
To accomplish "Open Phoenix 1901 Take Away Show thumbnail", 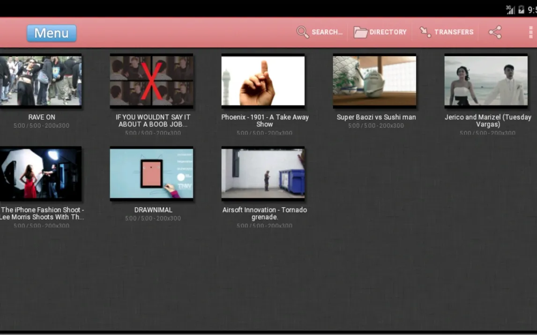I will pyautogui.click(x=263, y=81).
